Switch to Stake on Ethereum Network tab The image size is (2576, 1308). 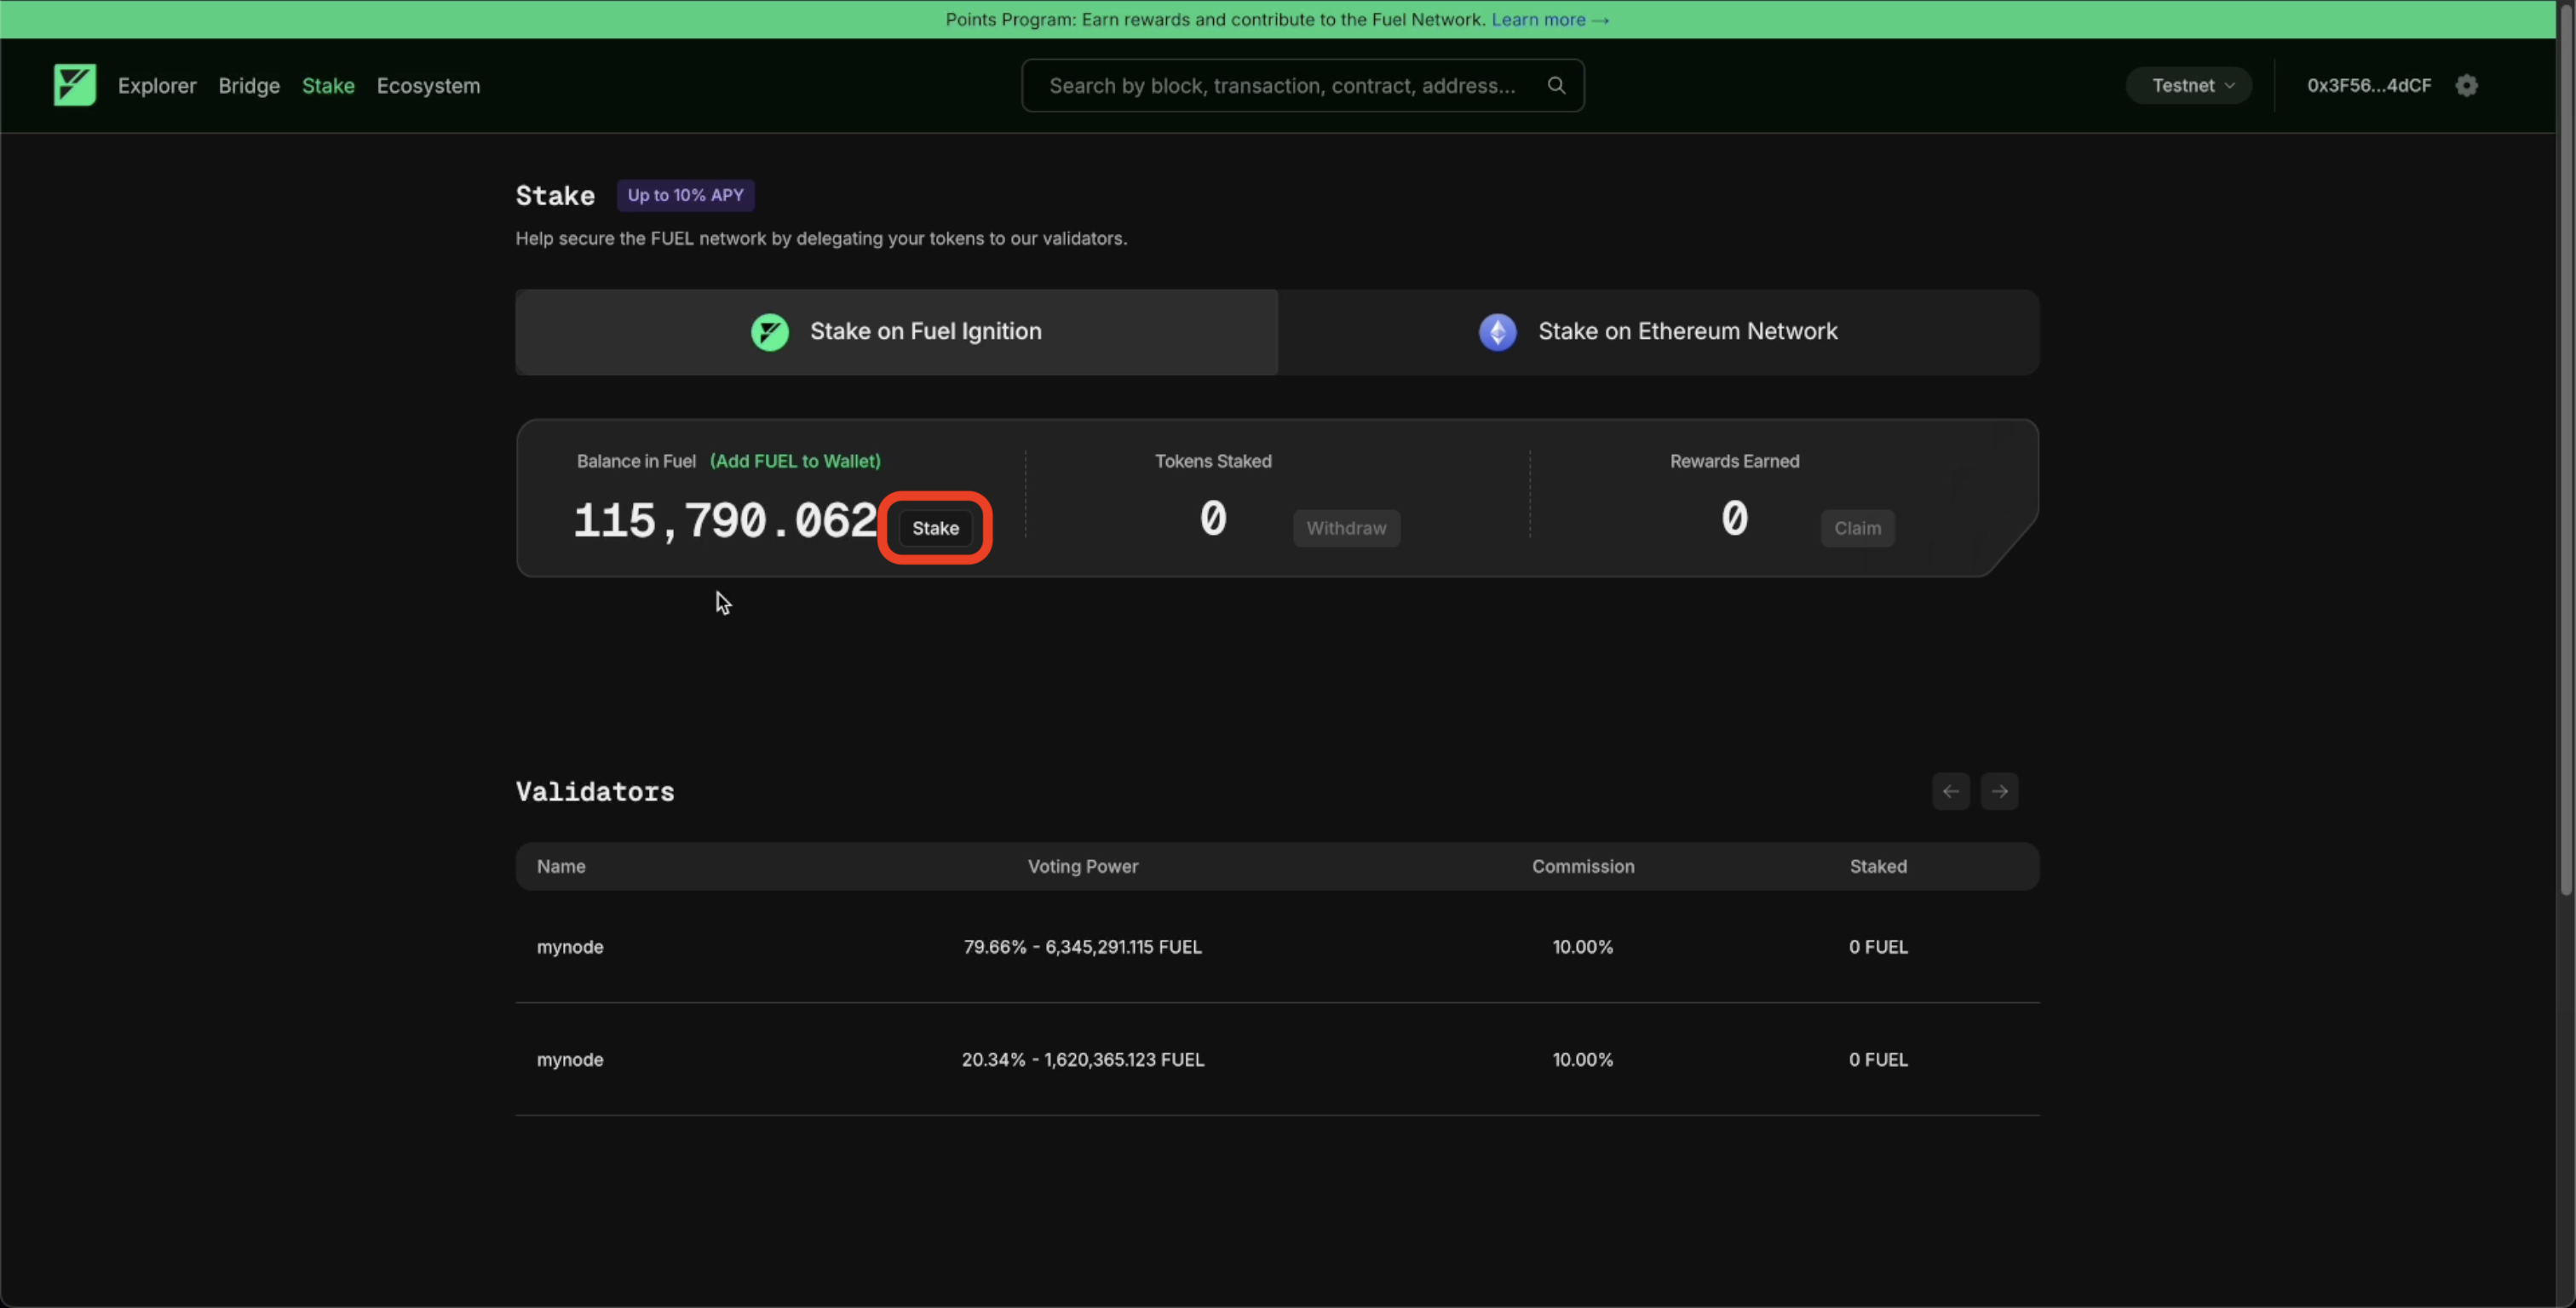(x=1658, y=332)
